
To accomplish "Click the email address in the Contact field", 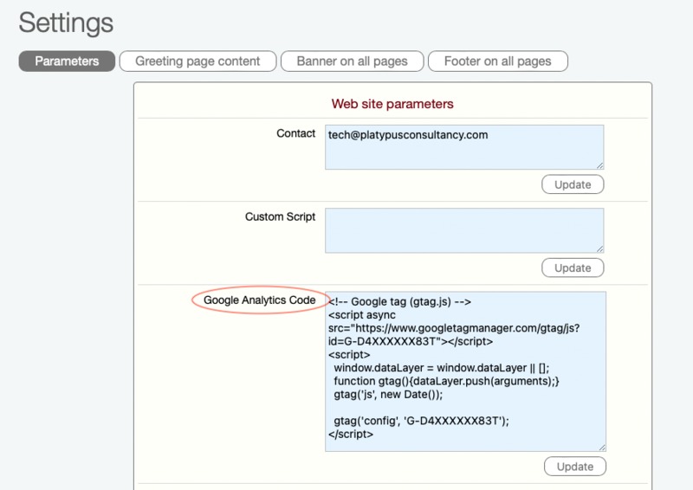I will [x=408, y=135].
